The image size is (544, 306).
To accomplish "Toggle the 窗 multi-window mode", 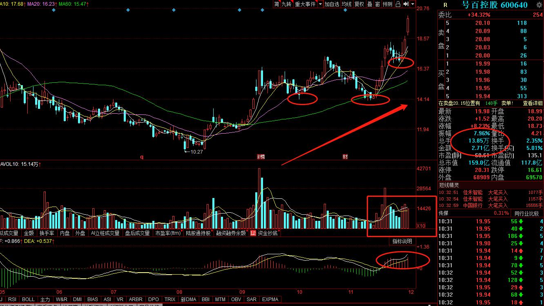I will (377, 4).
